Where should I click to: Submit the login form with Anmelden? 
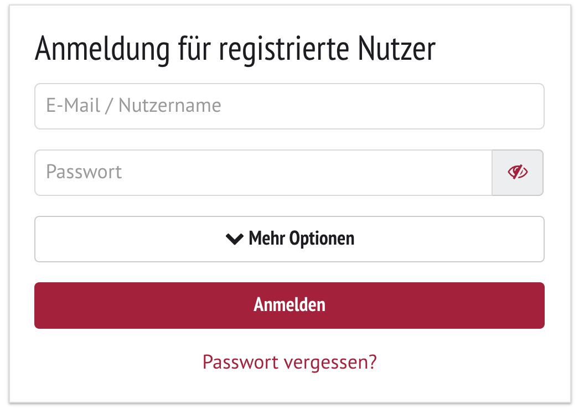tap(289, 306)
